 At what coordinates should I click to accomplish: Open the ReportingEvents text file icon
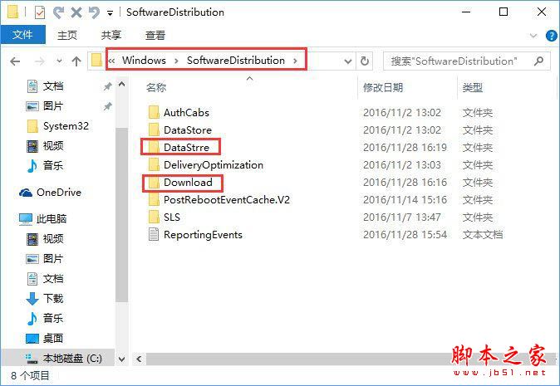point(153,234)
